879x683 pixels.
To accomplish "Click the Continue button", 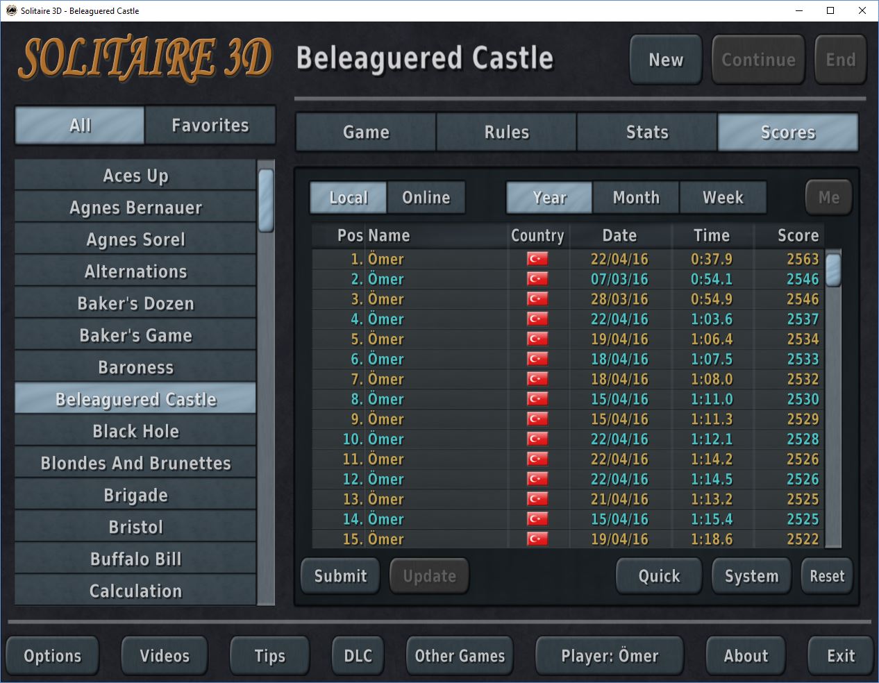I will [x=758, y=60].
